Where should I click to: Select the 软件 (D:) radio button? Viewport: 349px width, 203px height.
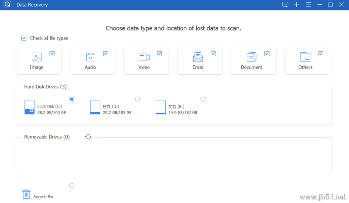tap(137, 99)
